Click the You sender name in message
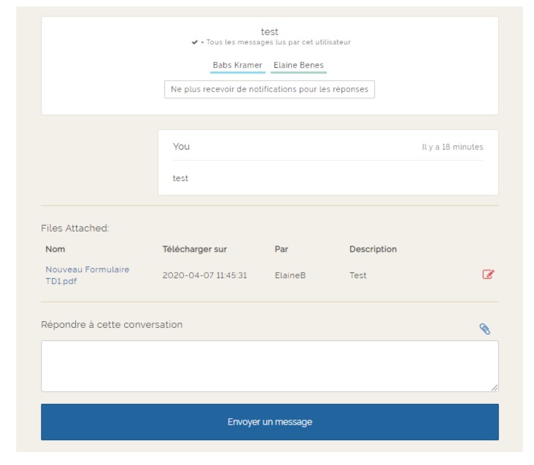 (181, 146)
